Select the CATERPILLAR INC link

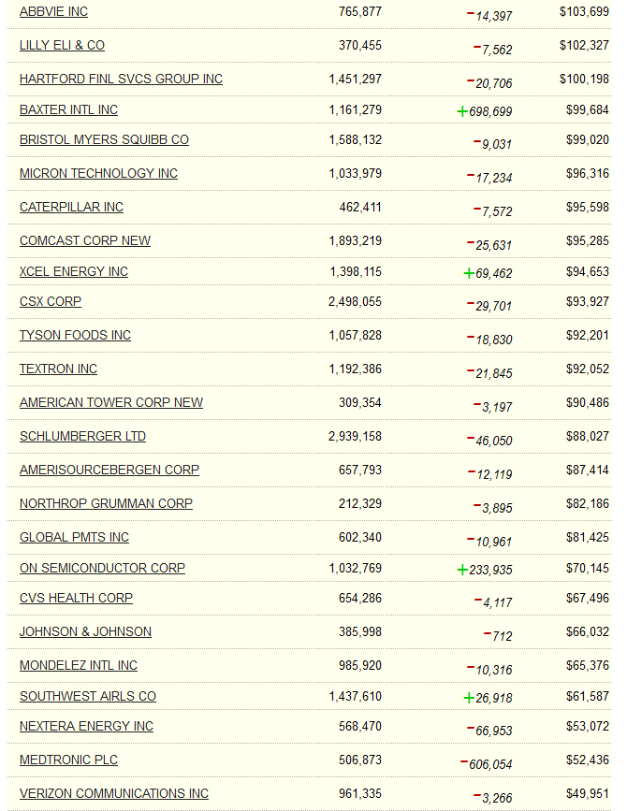tap(71, 207)
